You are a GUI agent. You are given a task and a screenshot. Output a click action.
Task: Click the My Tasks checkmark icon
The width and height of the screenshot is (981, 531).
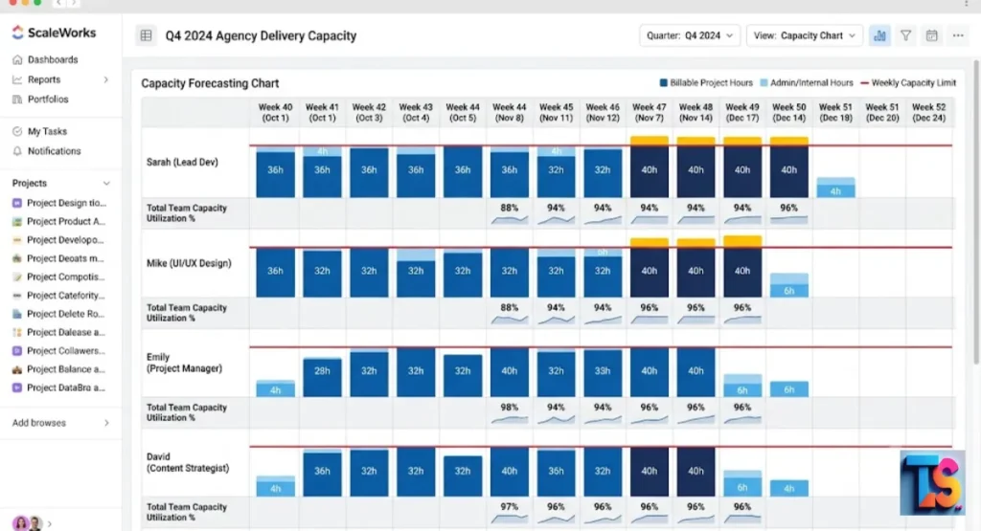click(17, 131)
